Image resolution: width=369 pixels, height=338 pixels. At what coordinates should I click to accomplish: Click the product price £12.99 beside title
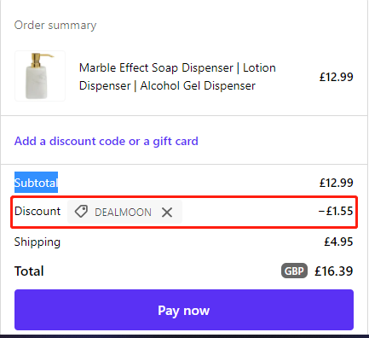(x=336, y=77)
